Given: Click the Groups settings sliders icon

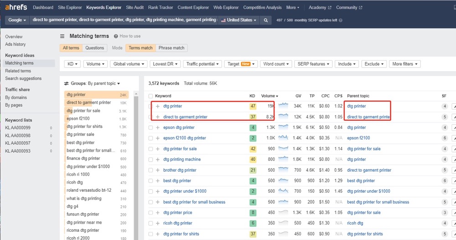Looking at the screenshot, I should click(66, 83).
